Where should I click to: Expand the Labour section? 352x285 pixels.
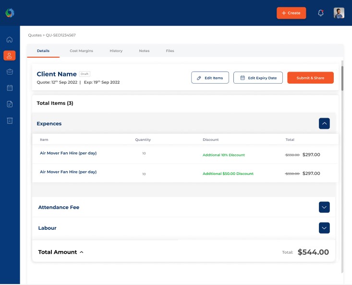click(324, 228)
